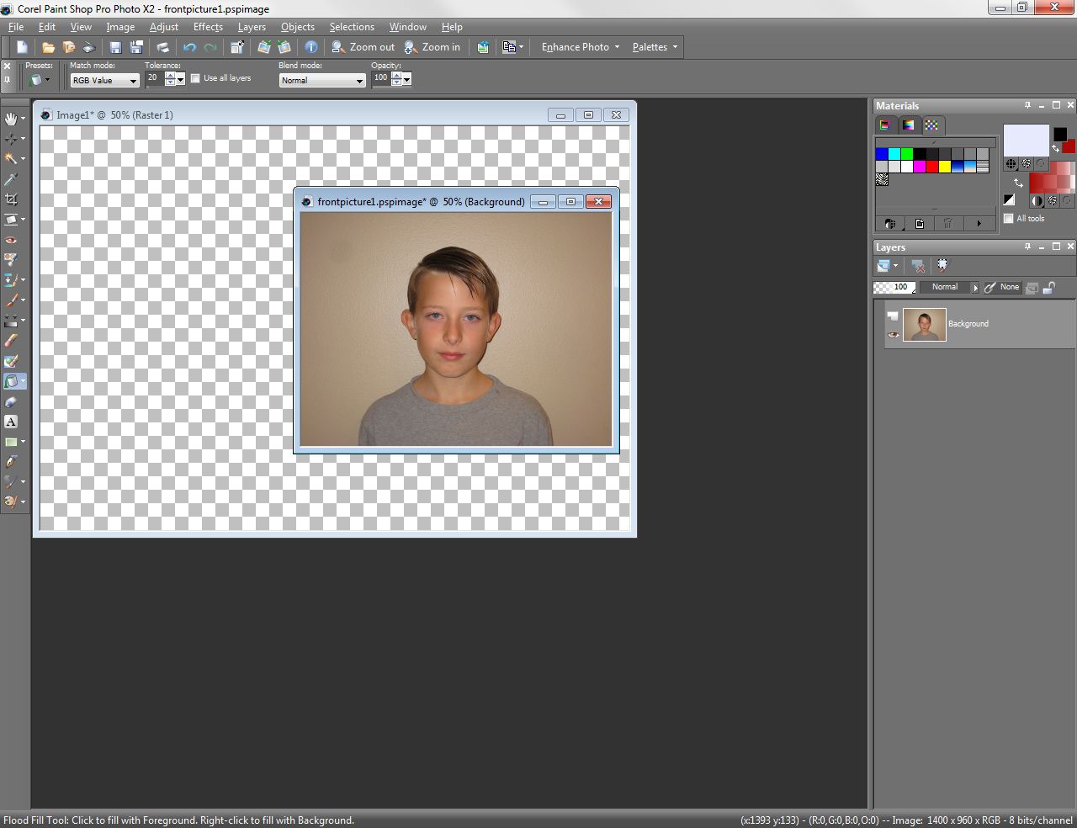
Task: Expand the Enhance Photo dropdown
Action: point(580,47)
